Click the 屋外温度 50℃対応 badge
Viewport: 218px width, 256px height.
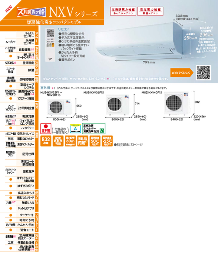[95, 141]
